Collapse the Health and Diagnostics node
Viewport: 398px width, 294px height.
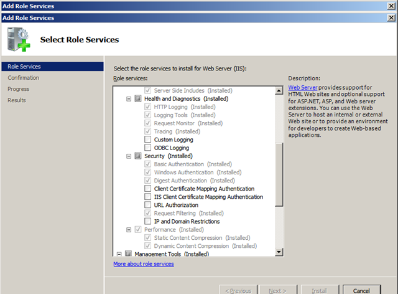[x=129, y=98]
